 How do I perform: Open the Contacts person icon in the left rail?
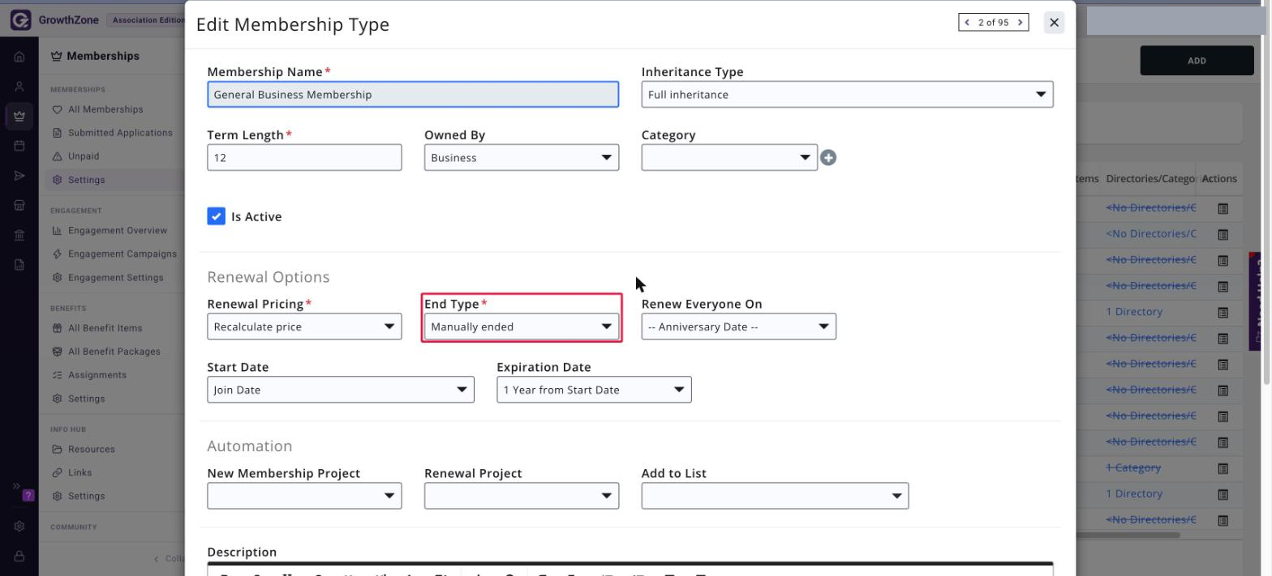click(x=19, y=87)
